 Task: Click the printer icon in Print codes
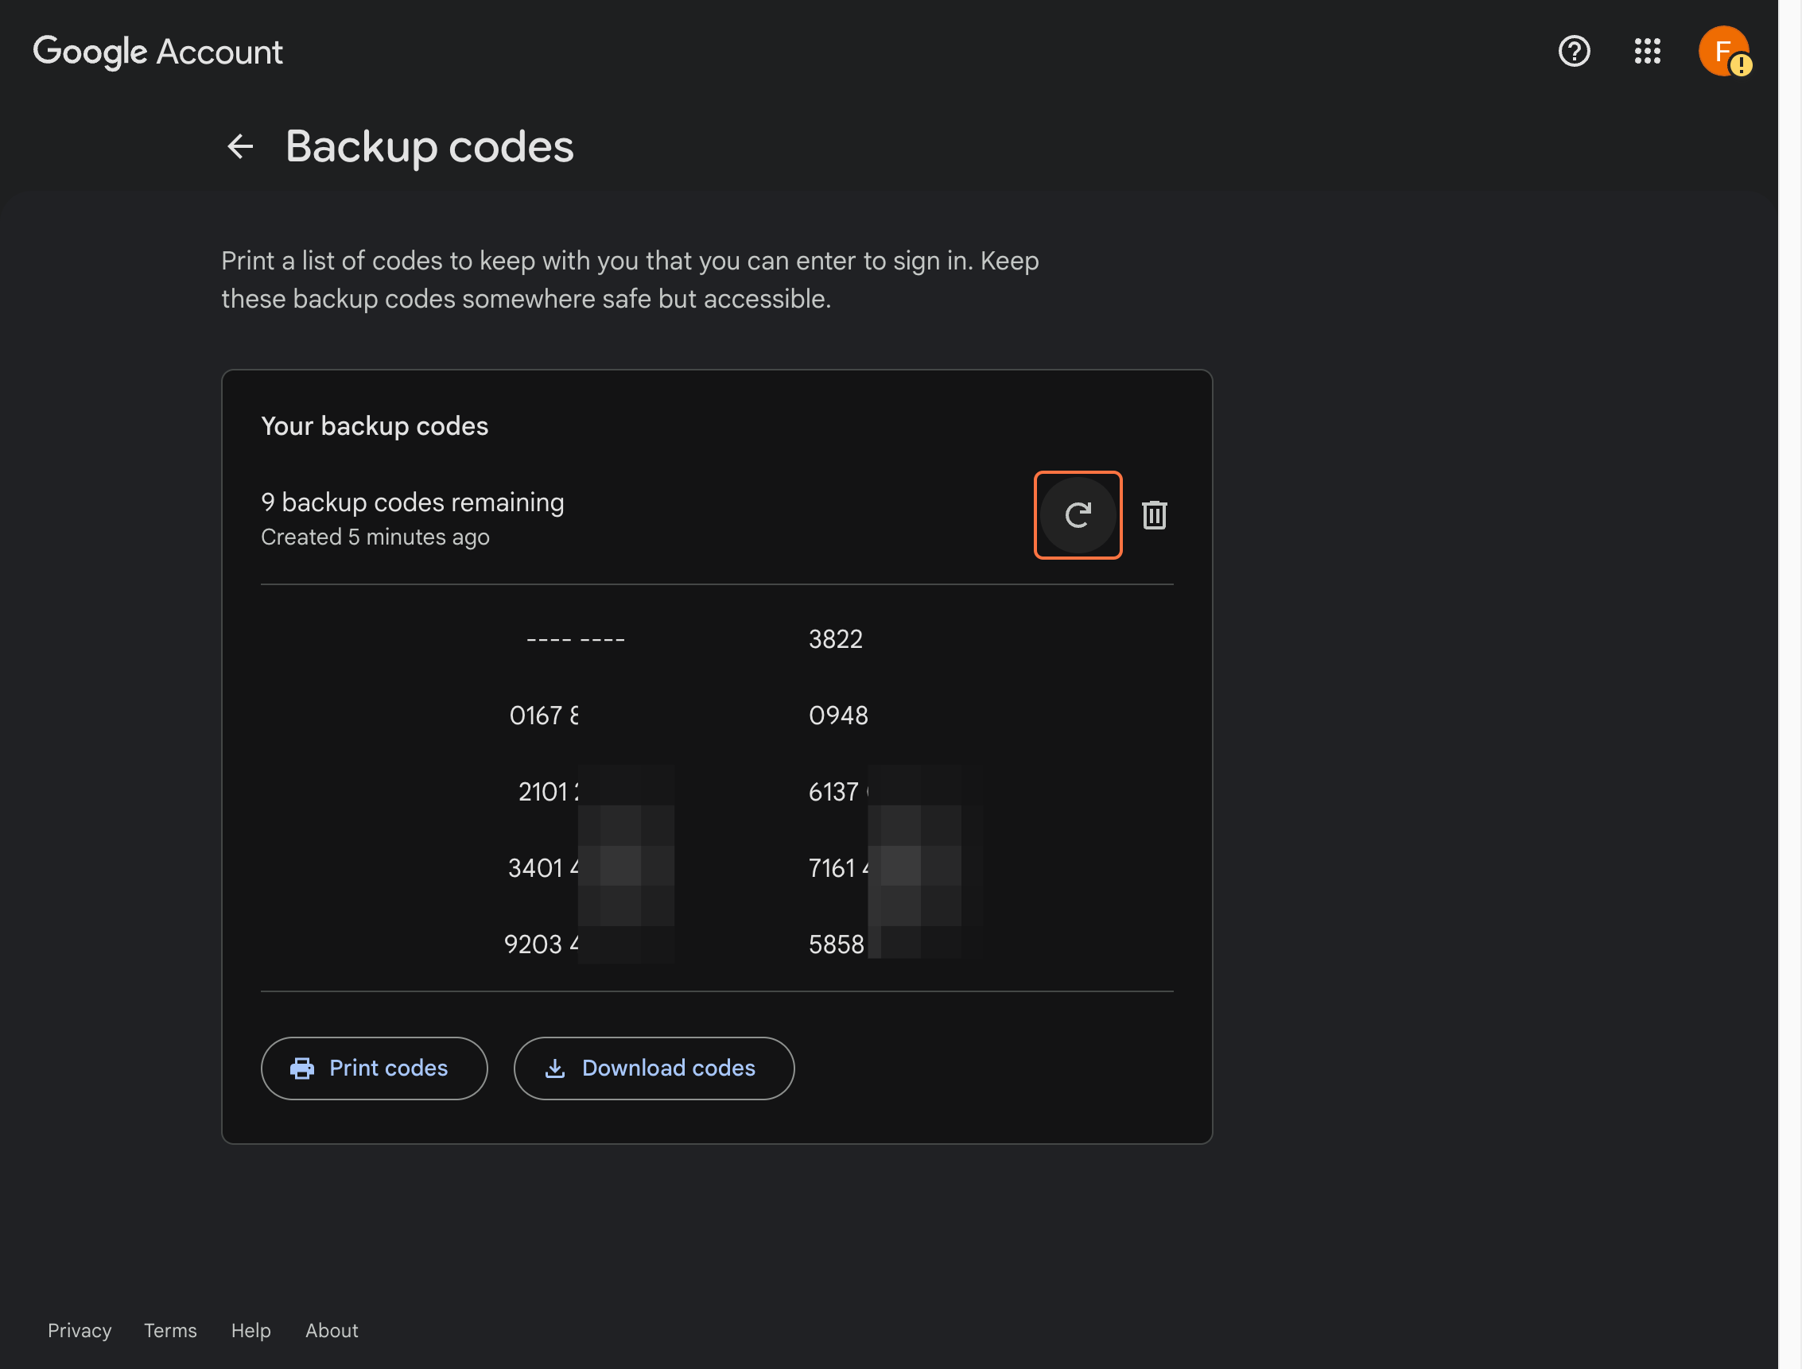(x=302, y=1068)
